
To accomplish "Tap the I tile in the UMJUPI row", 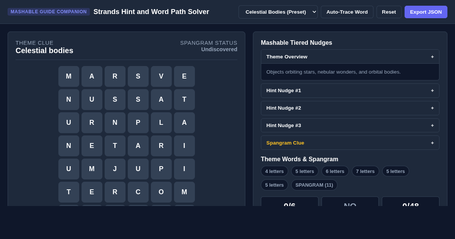I will coord(184,169).
